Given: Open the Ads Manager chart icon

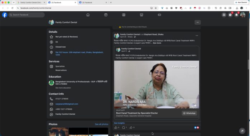Looking at the screenshot, I should coord(124,15).
